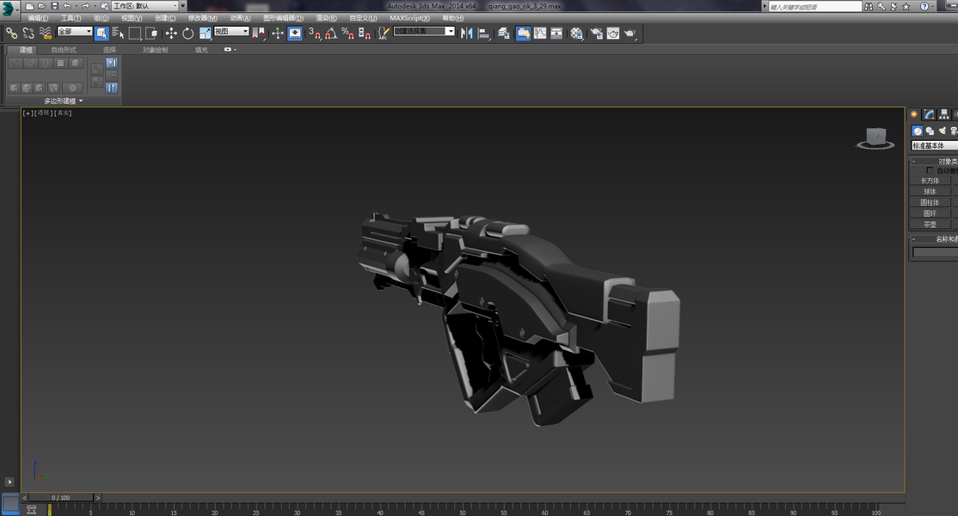The height and width of the screenshot is (516, 958).
Task: Open the 渲染(R) menu
Action: coord(326,18)
